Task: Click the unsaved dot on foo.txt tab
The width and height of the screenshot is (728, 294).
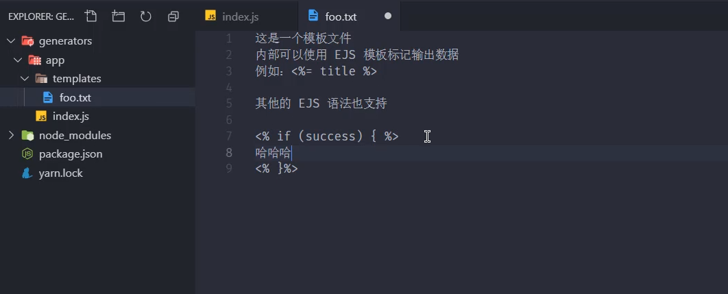Action: pyautogui.click(x=388, y=16)
